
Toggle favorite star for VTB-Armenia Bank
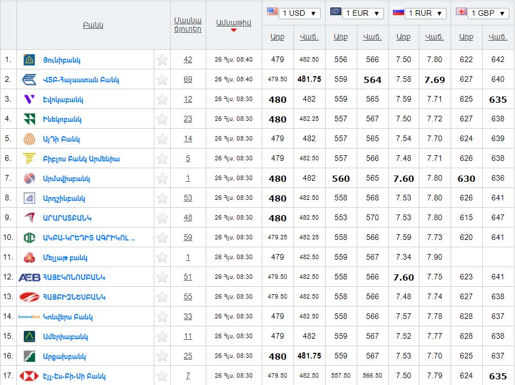162,80
